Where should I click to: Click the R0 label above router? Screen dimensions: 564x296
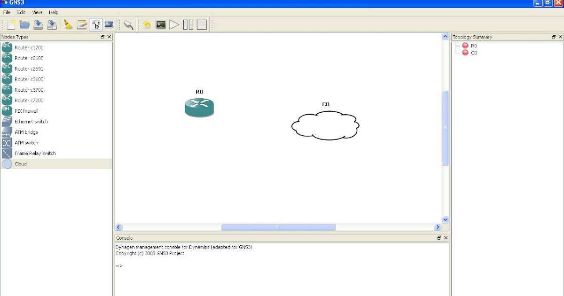[x=199, y=92]
